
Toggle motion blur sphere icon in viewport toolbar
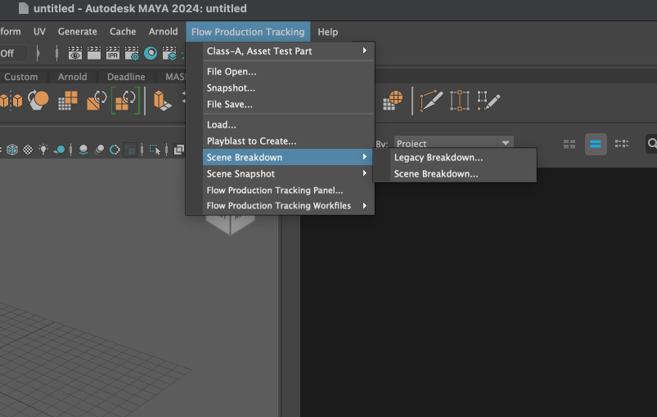pos(99,150)
